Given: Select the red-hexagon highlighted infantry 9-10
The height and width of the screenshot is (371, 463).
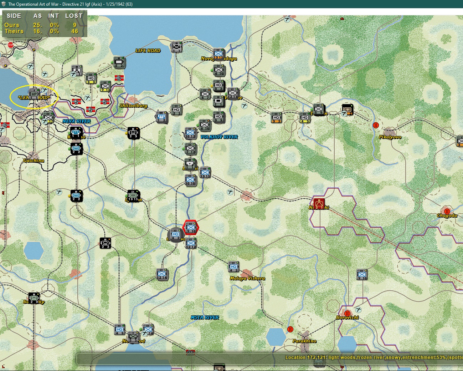Looking at the screenshot, I should tap(191, 227).
